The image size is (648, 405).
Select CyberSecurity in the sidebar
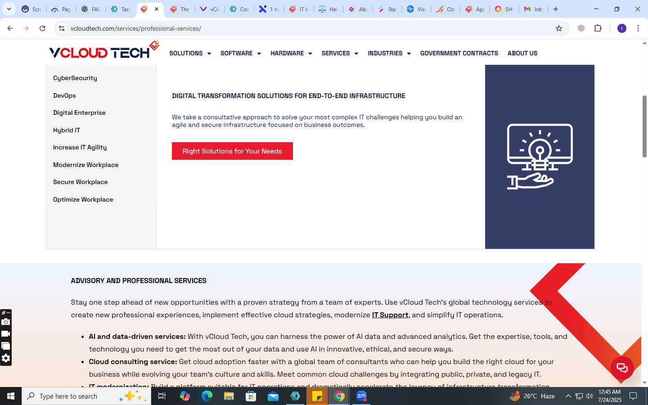pyautogui.click(x=75, y=78)
